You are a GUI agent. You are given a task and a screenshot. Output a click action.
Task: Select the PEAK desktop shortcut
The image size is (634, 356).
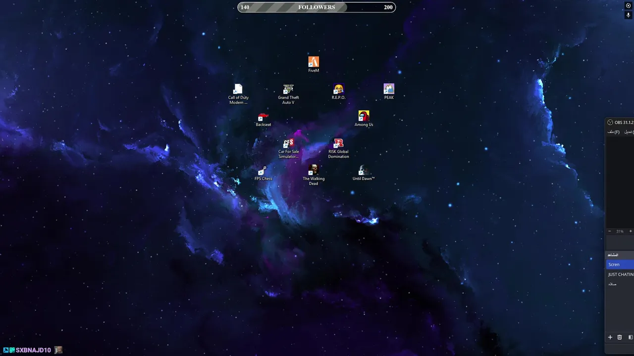click(x=389, y=91)
